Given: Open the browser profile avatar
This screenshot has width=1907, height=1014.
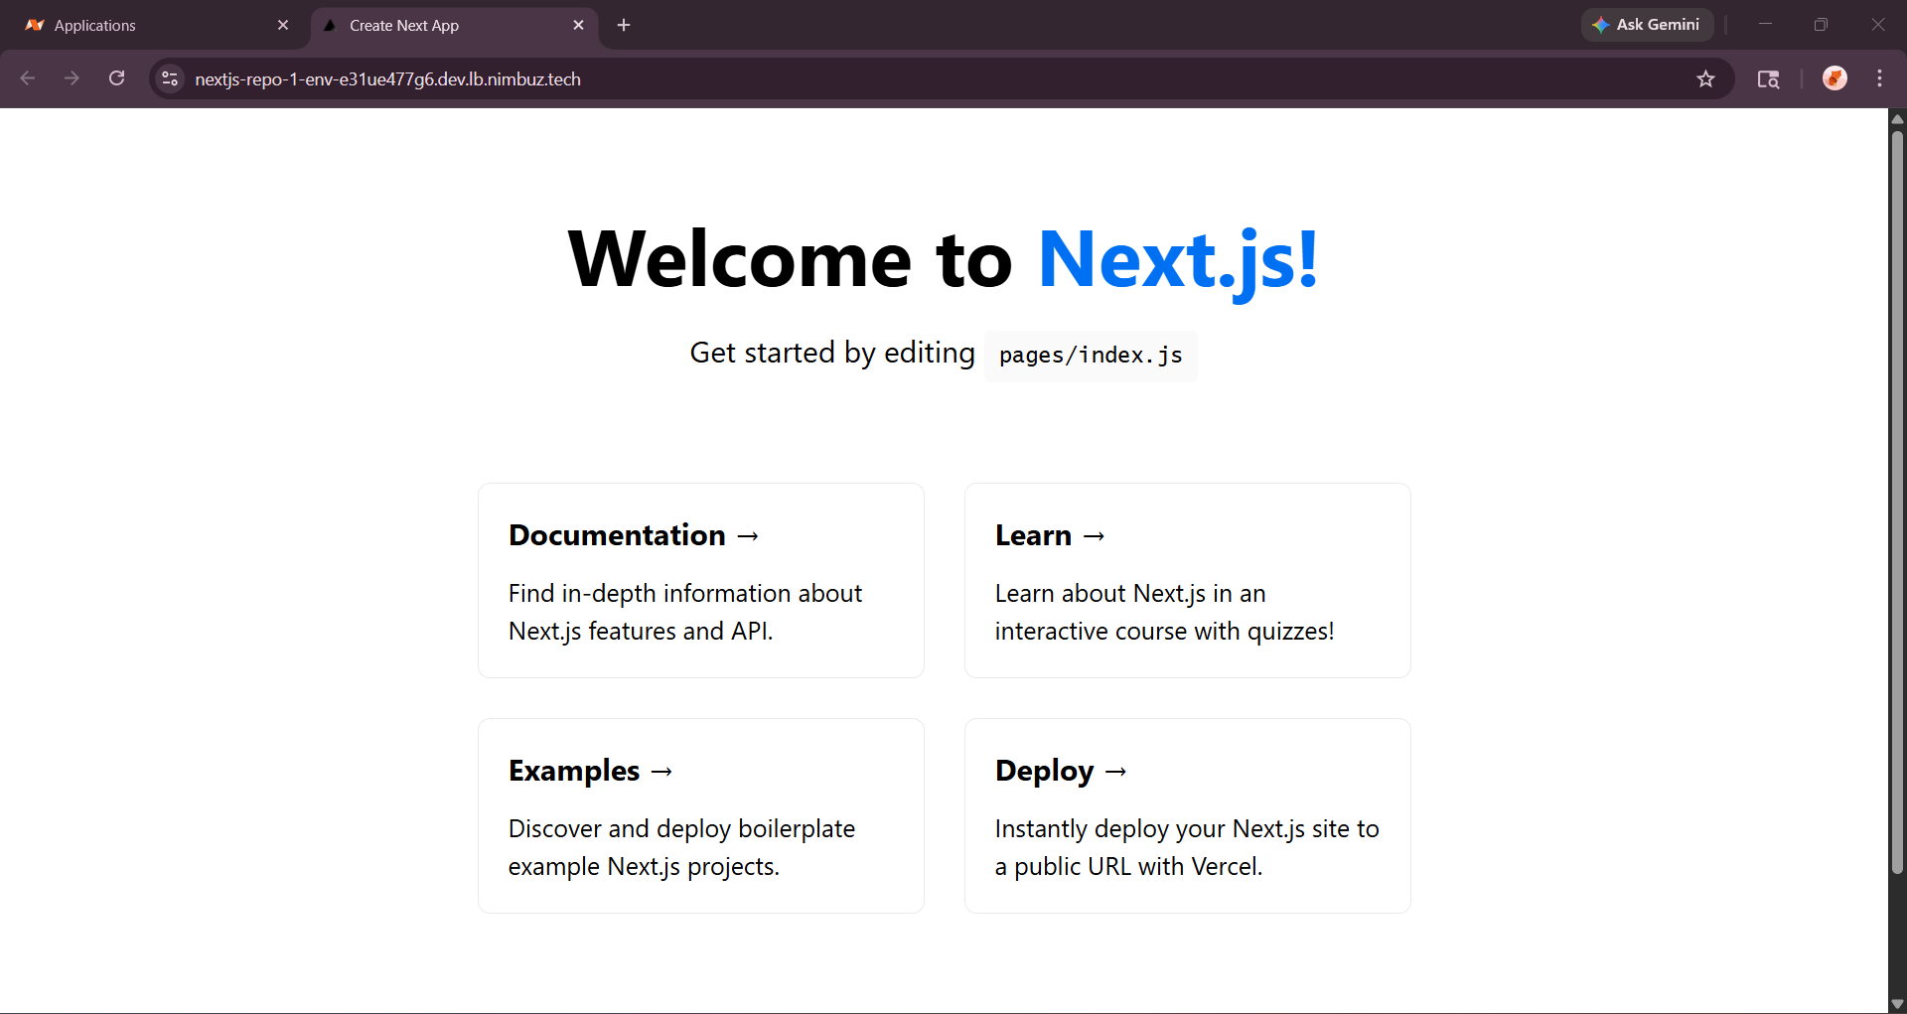Looking at the screenshot, I should (1834, 78).
